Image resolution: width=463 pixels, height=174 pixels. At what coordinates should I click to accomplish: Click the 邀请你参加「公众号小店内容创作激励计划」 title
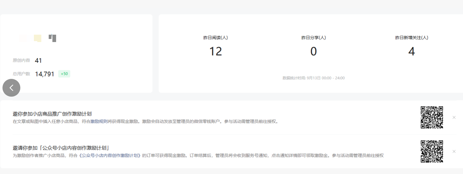point(61,148)
